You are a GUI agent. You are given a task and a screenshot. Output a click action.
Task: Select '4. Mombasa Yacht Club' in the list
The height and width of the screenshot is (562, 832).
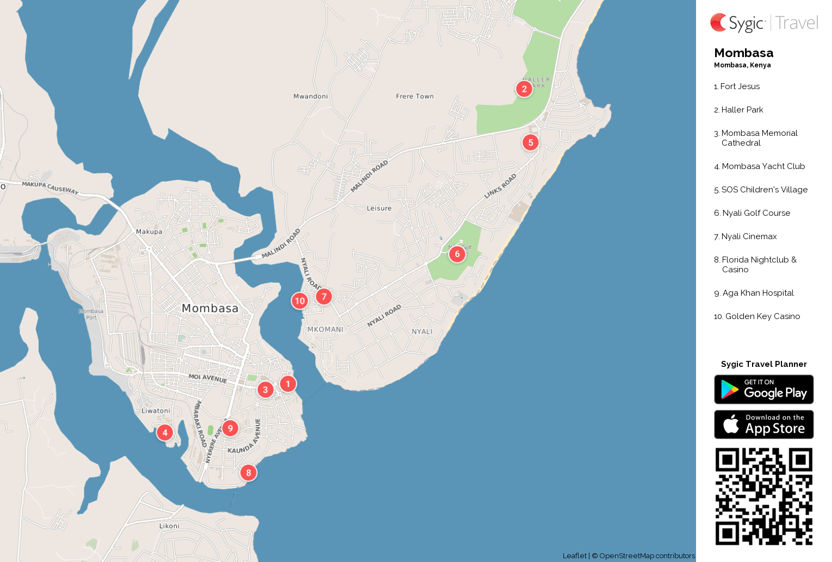[760, 166]
